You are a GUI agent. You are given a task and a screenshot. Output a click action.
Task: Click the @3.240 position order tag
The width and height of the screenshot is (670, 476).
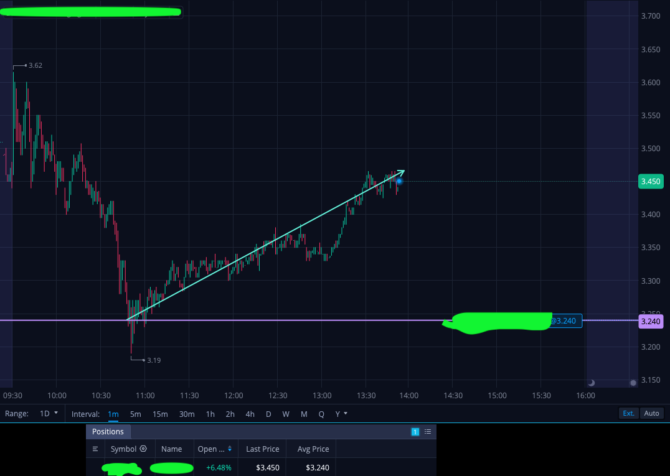pos(565,321)
